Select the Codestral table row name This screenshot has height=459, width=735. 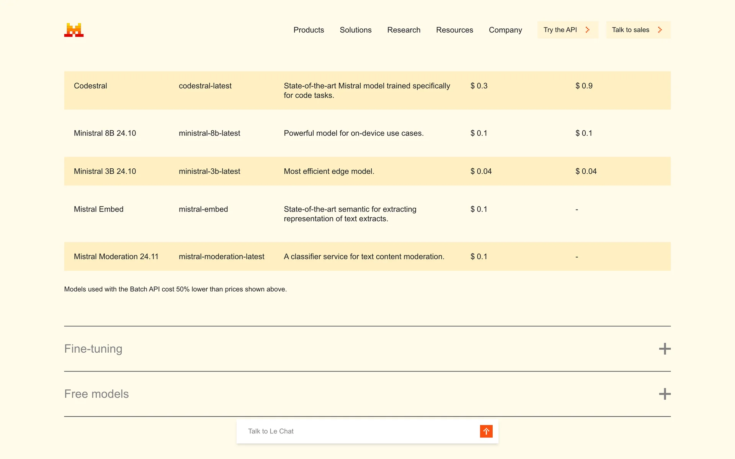pos(90,86)
